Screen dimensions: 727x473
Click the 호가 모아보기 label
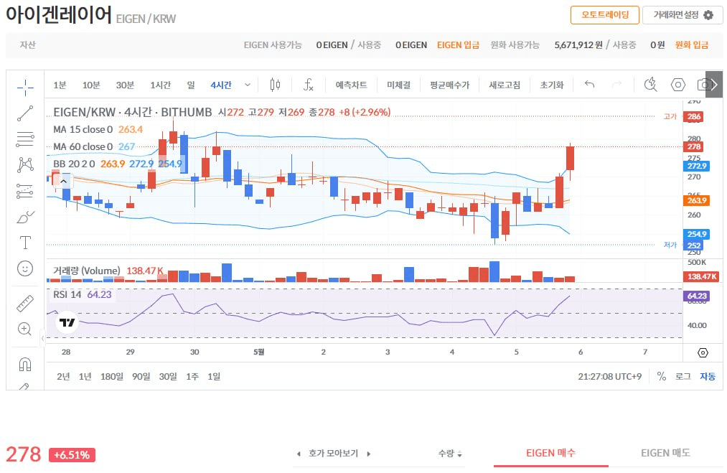334,454
